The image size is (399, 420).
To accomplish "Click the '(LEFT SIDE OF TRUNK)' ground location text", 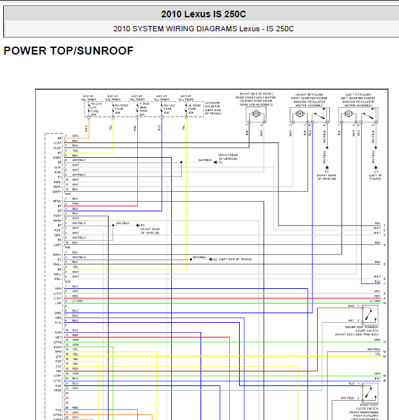I will point(235,260).
